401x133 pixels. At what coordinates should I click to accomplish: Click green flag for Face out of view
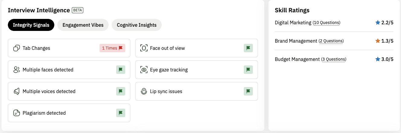tap(248, 48)
